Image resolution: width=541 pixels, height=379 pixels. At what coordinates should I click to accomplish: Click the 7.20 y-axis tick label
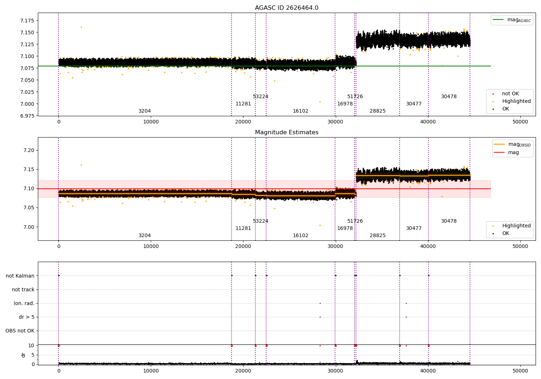[x=28, y=150]
